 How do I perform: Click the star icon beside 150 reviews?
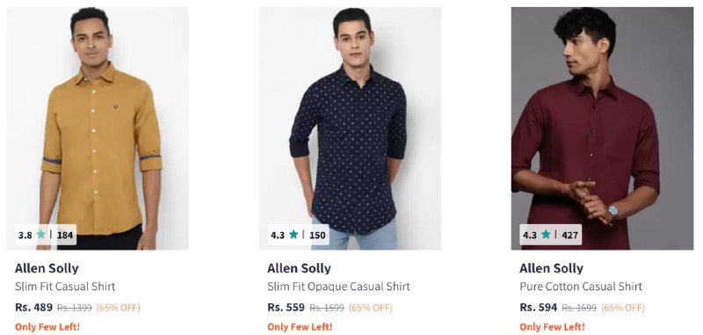pos(294,235)
